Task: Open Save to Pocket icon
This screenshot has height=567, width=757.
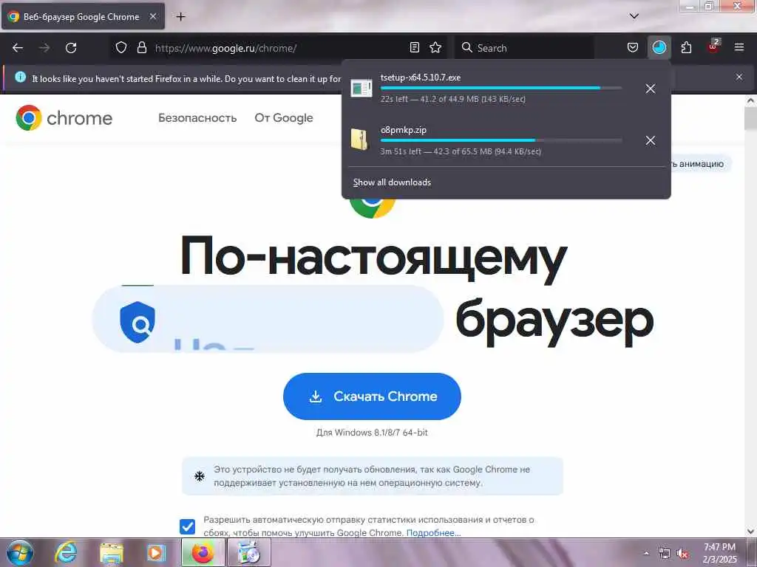Action: [x=633, y=48]
